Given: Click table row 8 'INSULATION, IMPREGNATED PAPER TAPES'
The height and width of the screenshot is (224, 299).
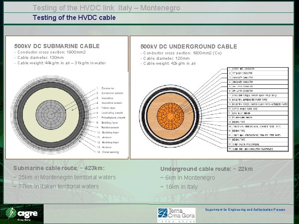Looking at the screenshot, I should point(258,100).
